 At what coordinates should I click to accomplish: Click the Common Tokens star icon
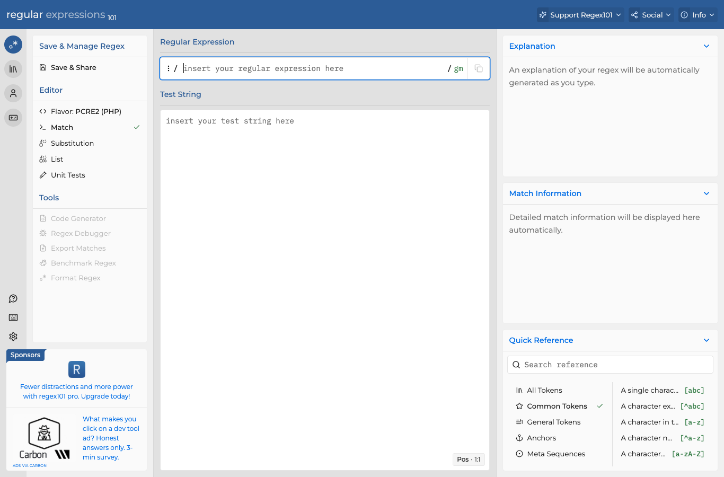click(x=519, y=406)
